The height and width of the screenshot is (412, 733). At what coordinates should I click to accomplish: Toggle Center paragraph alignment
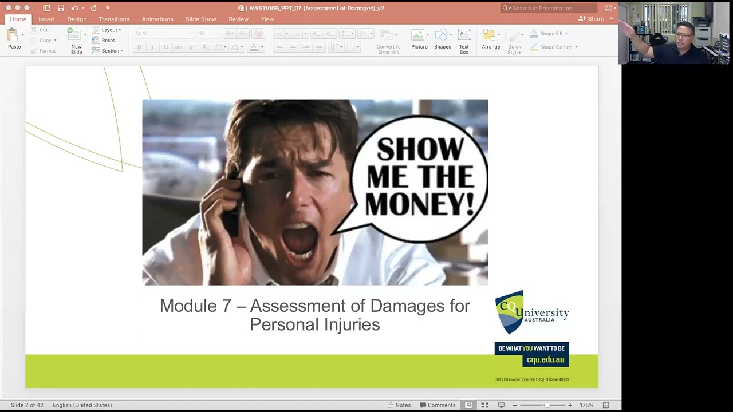293,47
